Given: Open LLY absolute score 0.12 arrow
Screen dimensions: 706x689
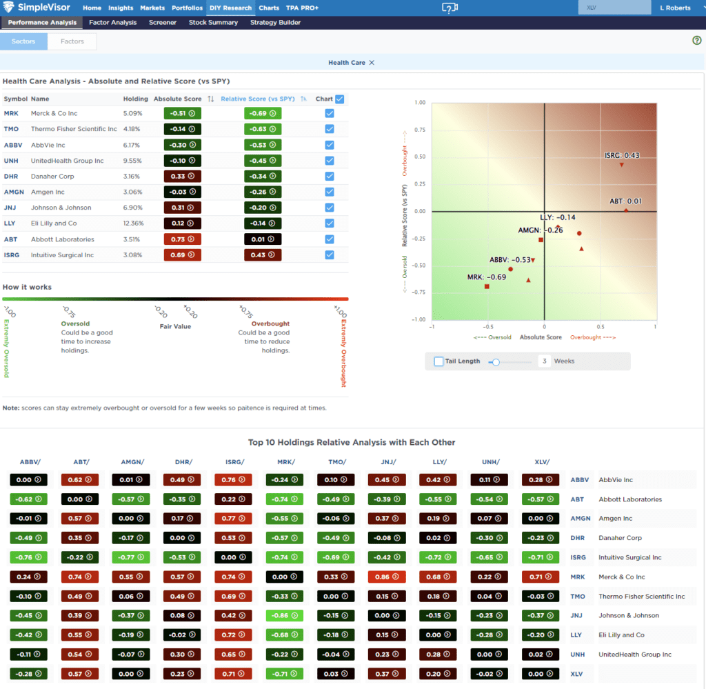Looking at the screenshot, I should tap(190, 223).
